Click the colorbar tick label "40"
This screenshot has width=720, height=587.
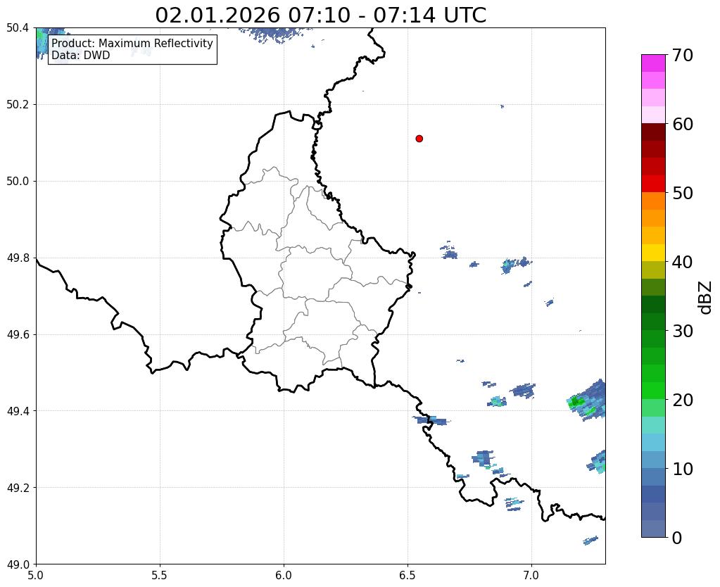coord(683,263)
